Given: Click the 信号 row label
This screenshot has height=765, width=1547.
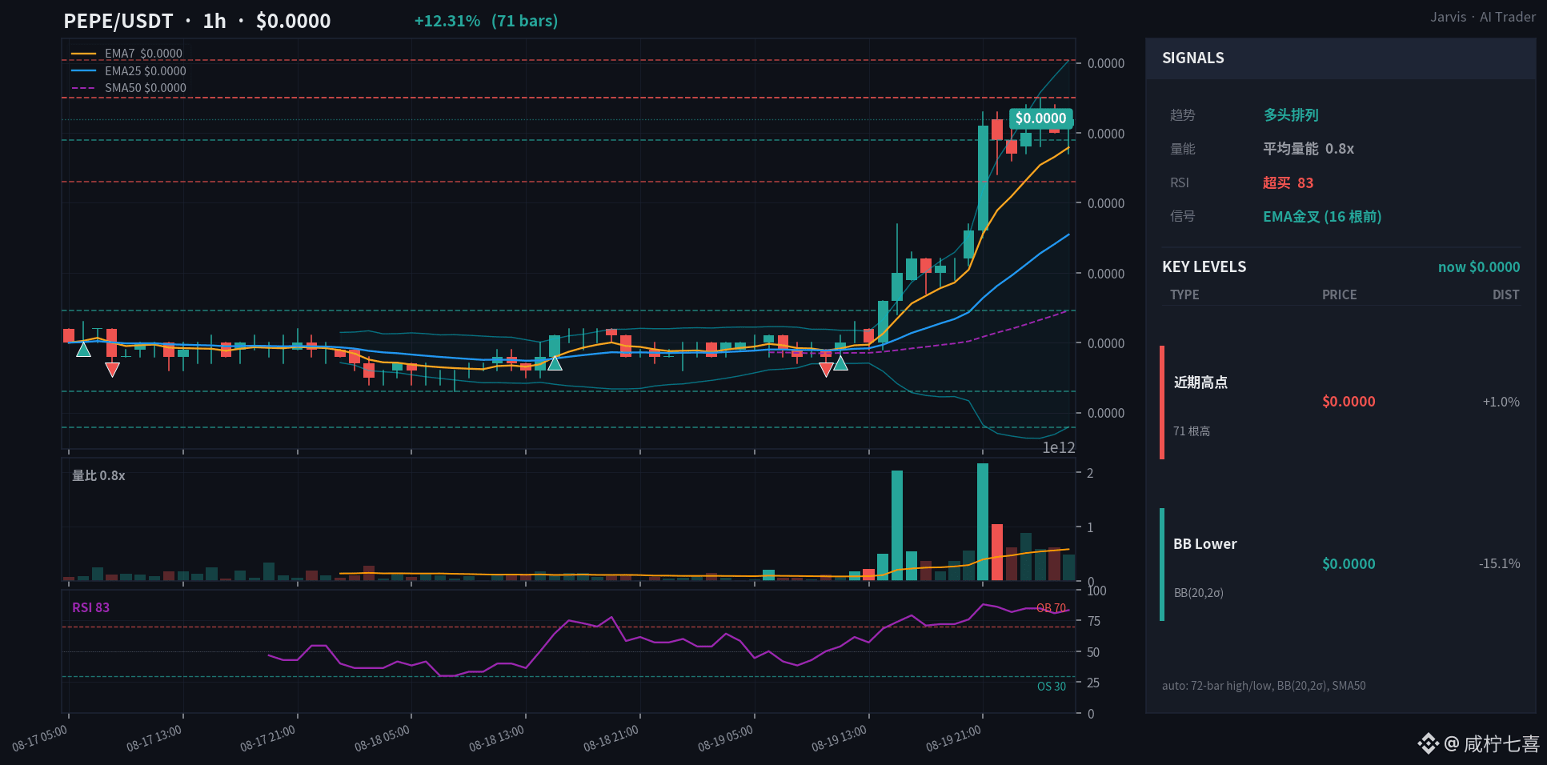Looking at the screenshot, I should pos(1182,216).
